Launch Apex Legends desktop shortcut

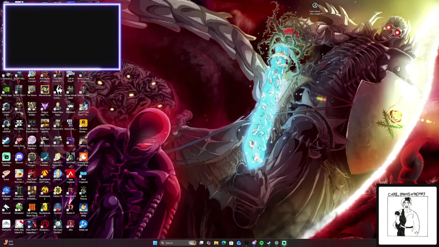pyautogui.click(x=70, y=177)
